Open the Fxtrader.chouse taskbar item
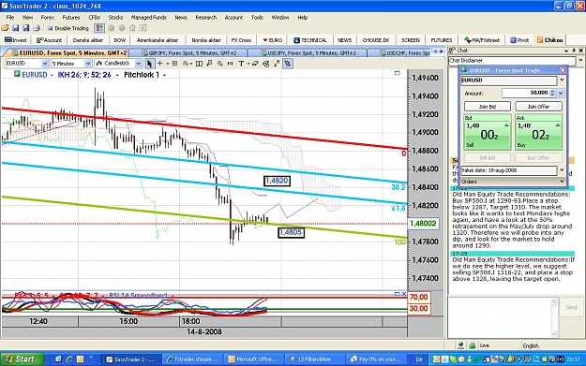586x366 pixels. coord(193,359)
